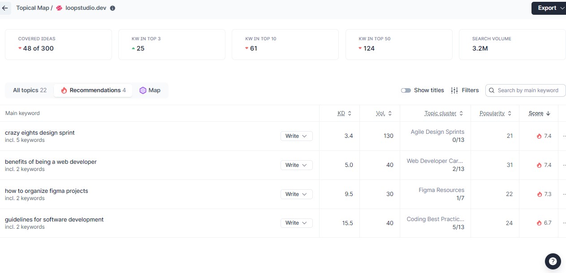
Task: Open the Export dropdown
Action: (x=549, y=8)
